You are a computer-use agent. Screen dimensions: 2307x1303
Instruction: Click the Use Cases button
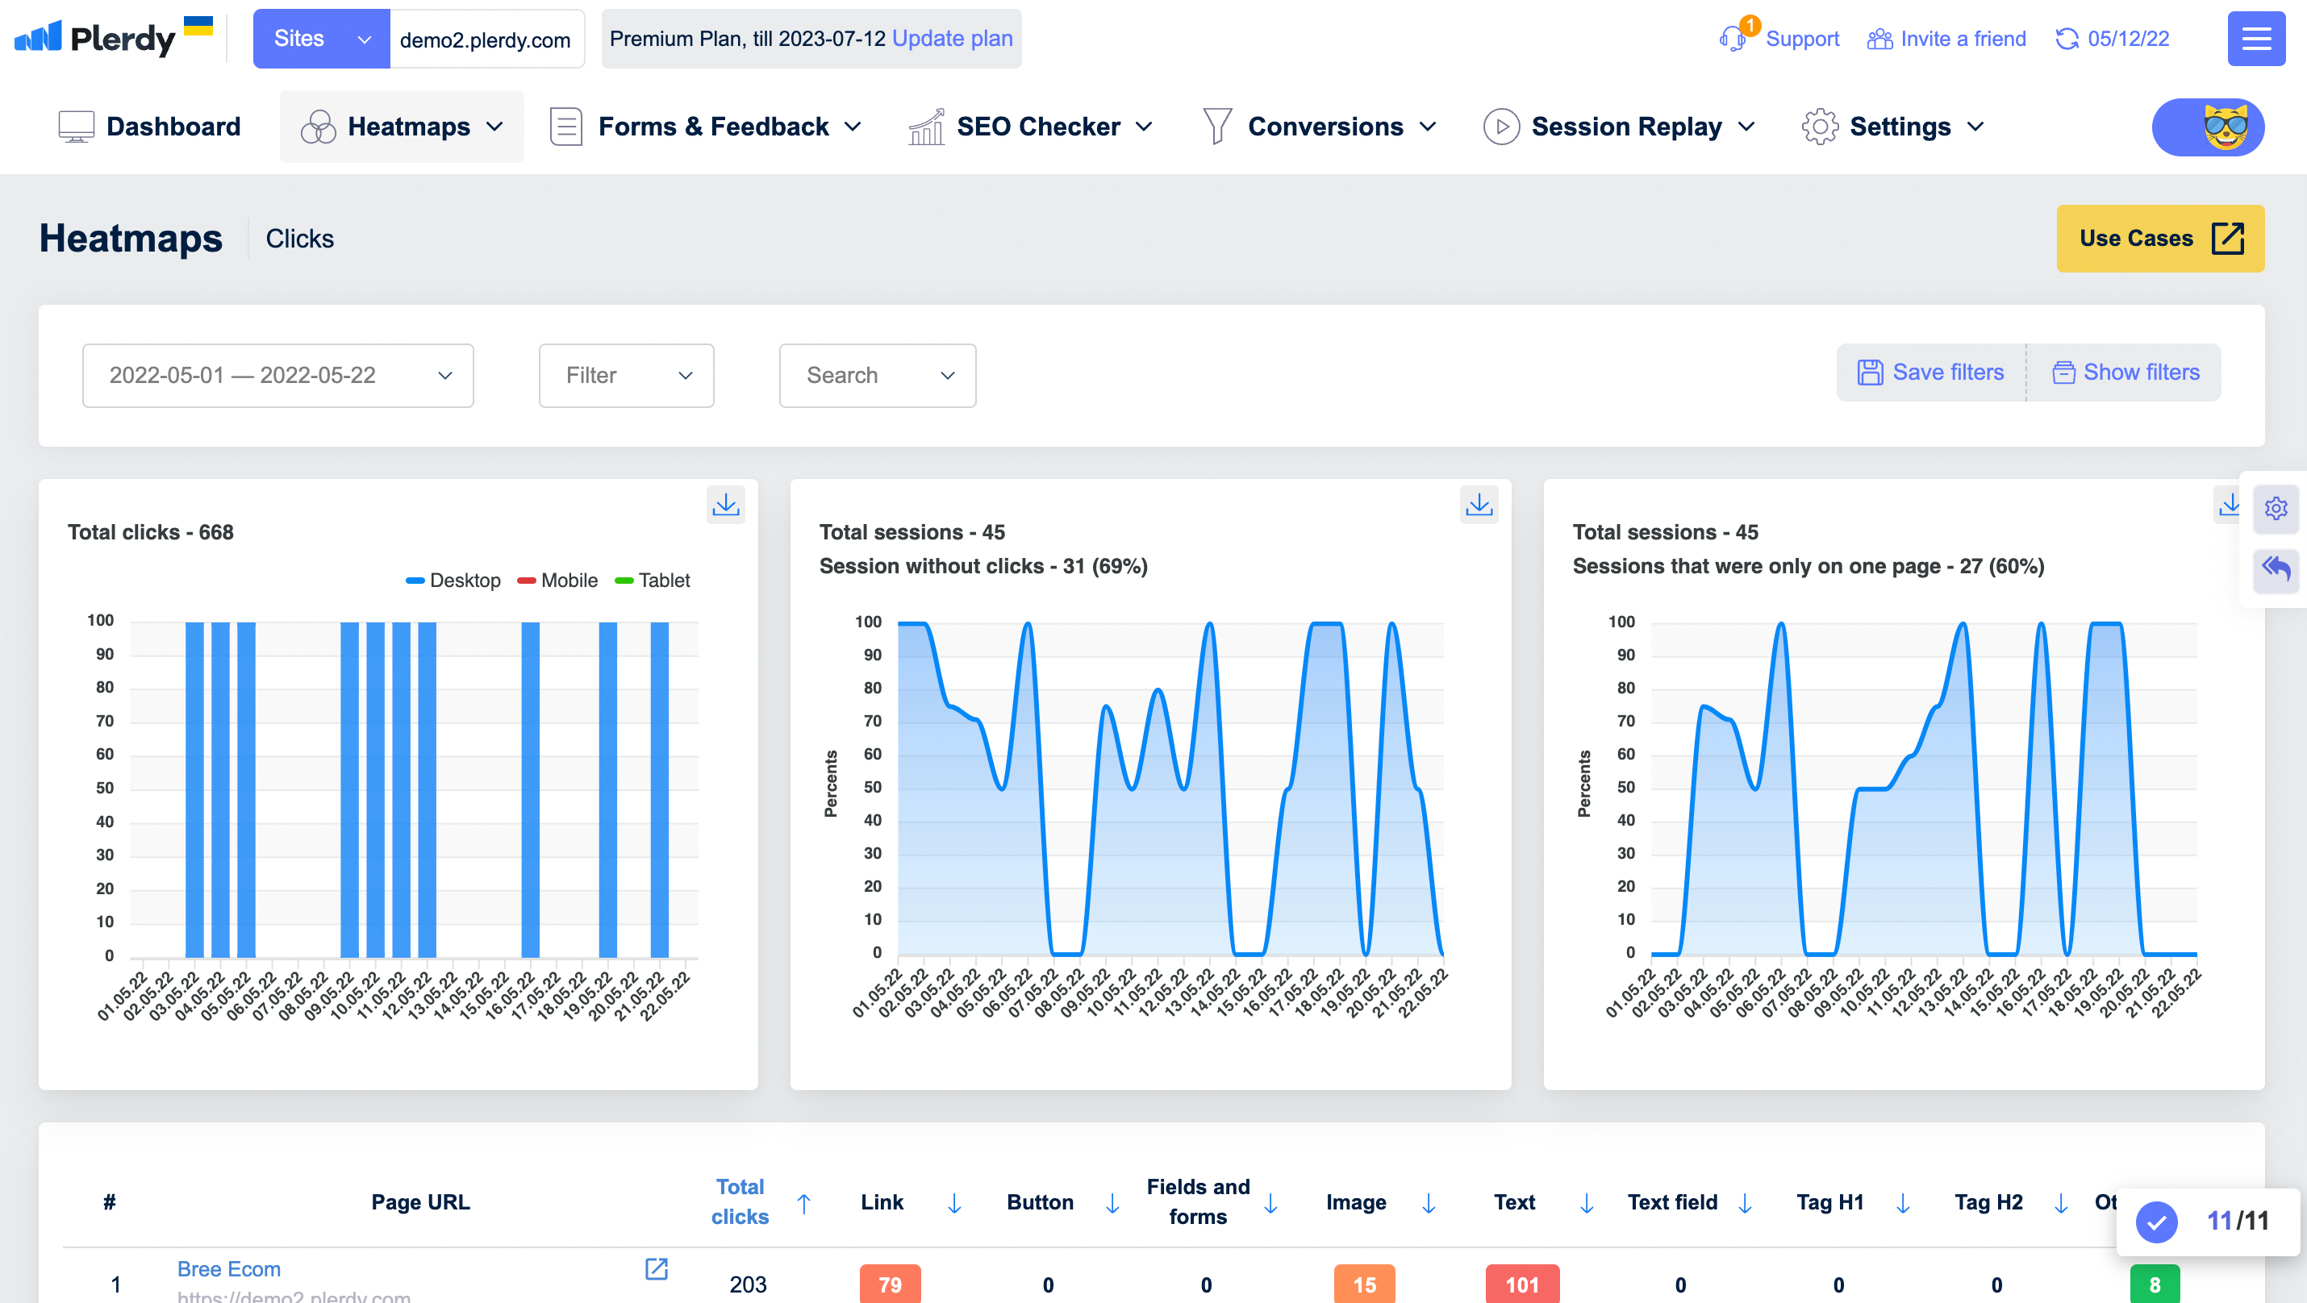2159,238
